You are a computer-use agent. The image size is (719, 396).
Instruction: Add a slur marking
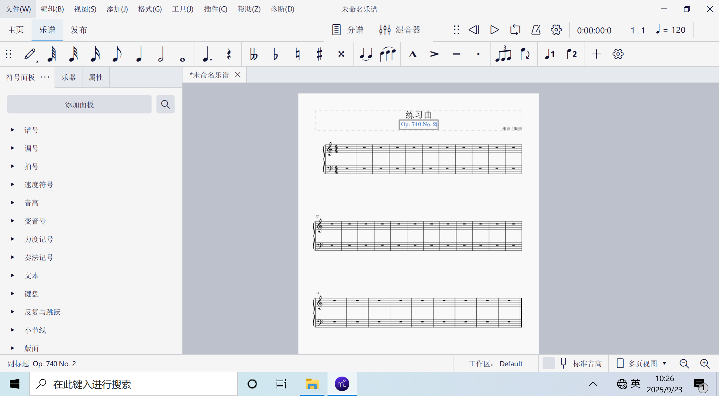pyautogui.click(x=388, y=55)
